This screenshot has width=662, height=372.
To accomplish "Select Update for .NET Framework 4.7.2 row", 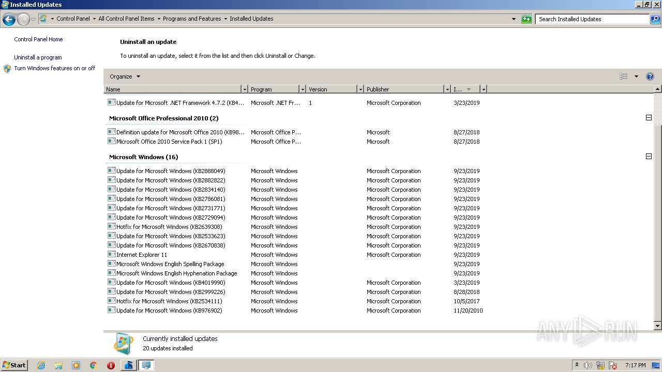I will (295, 103).
